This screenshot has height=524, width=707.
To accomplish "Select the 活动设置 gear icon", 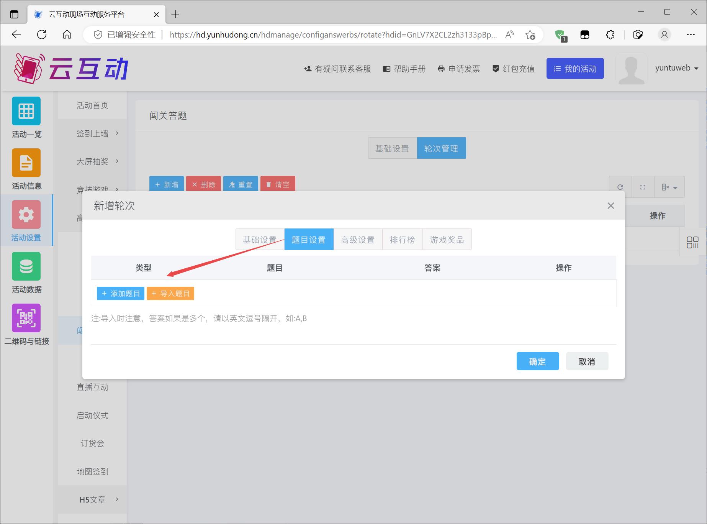I will click(26, 215).
